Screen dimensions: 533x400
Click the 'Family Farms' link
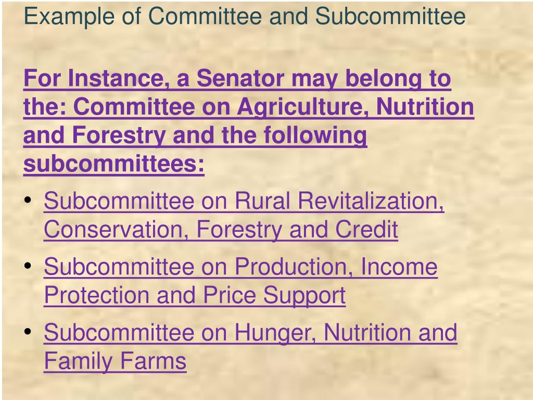tap(115, 362)
